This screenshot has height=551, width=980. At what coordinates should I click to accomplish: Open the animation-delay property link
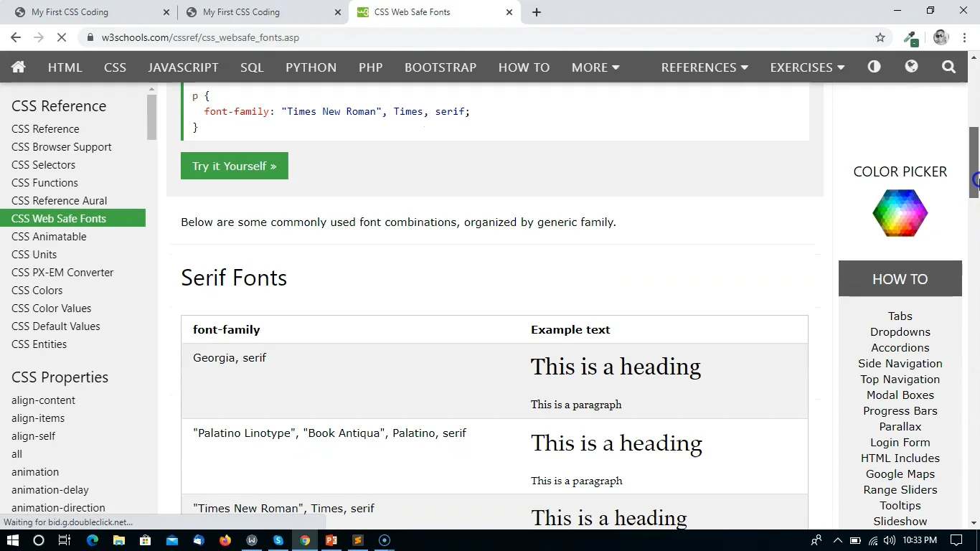point(50,490)
